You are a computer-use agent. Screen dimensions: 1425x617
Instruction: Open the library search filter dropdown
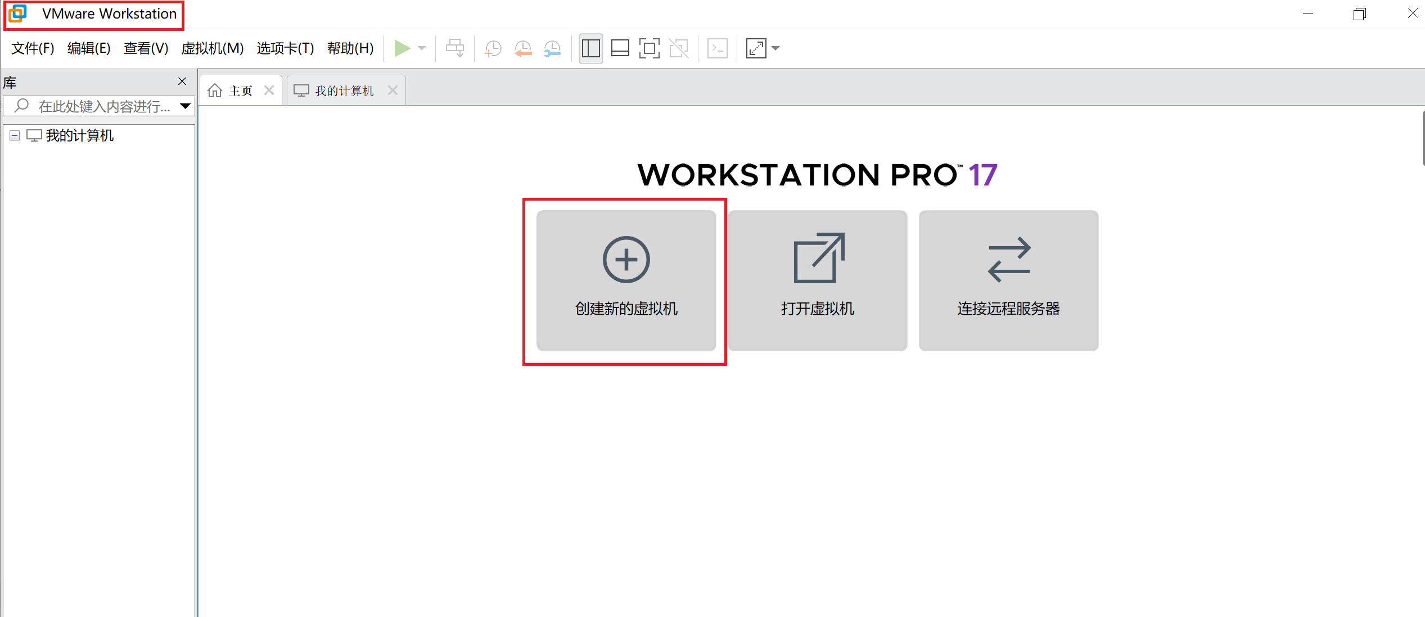[185, 106]
